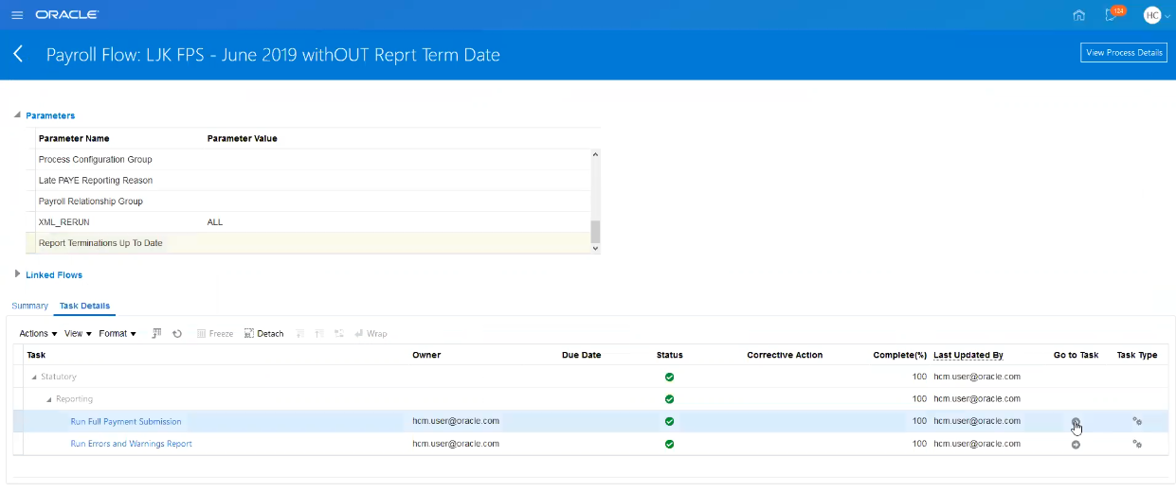This screenshot has height=492, width=1176.
Task: Collapse the Statutory tree node
Action: [x=35, y=378]
